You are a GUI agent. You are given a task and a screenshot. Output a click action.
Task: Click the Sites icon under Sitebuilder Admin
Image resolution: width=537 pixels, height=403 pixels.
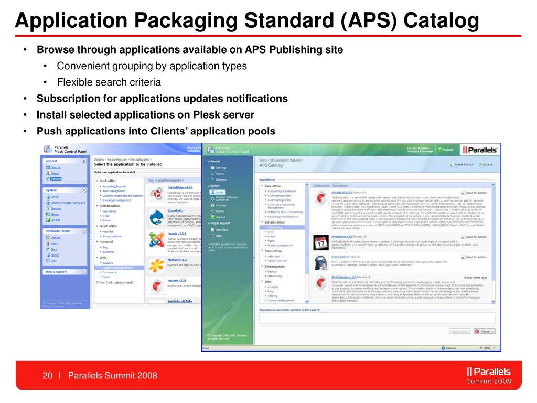[x=48, y=249]
